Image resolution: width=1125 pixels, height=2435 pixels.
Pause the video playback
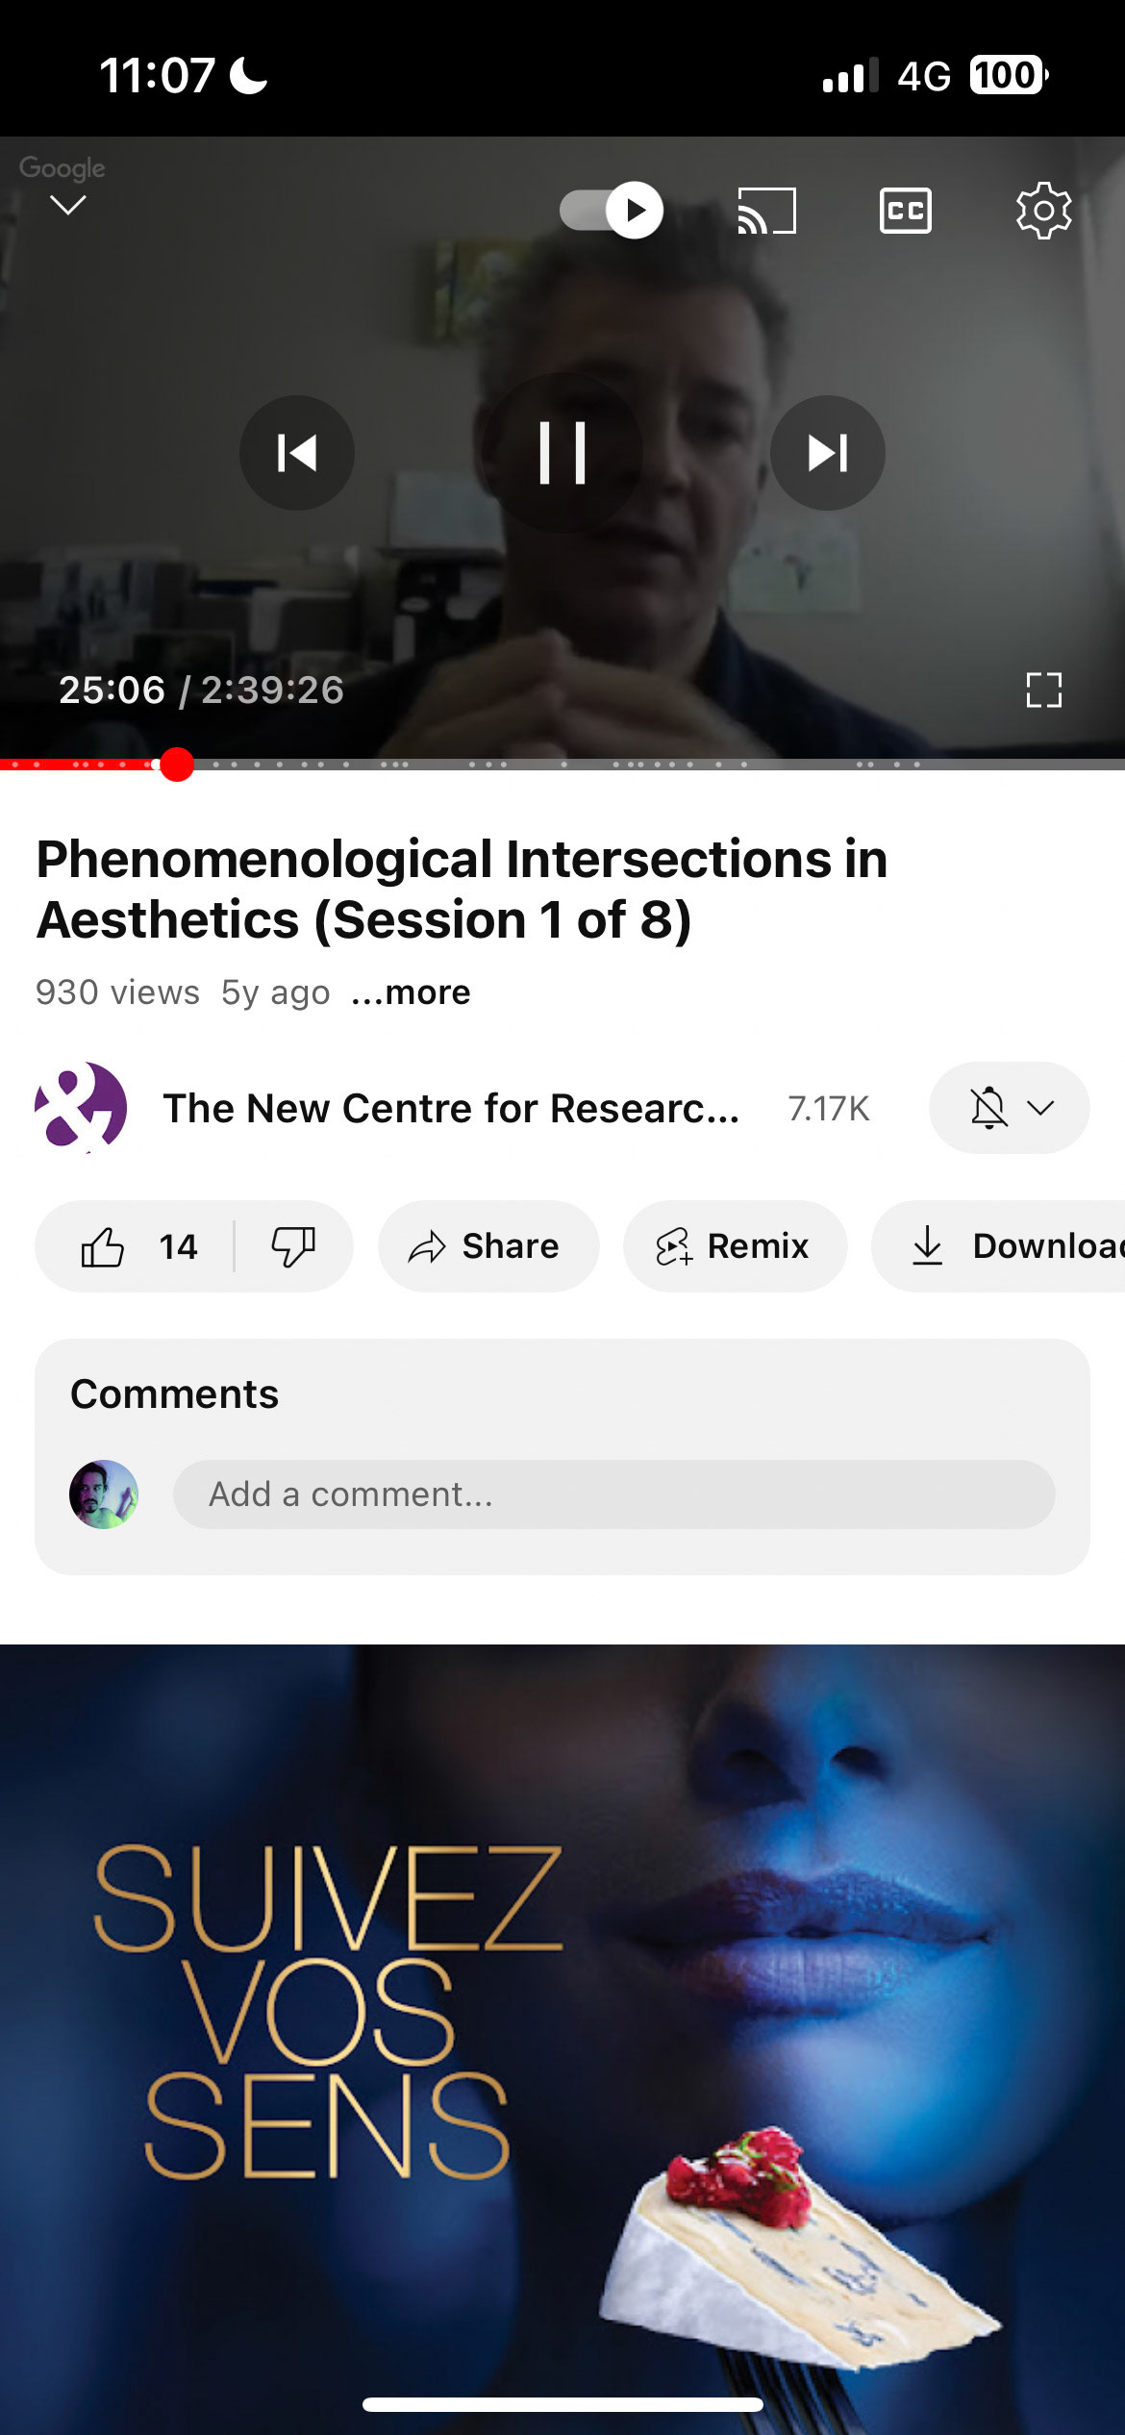coord(562,452)
